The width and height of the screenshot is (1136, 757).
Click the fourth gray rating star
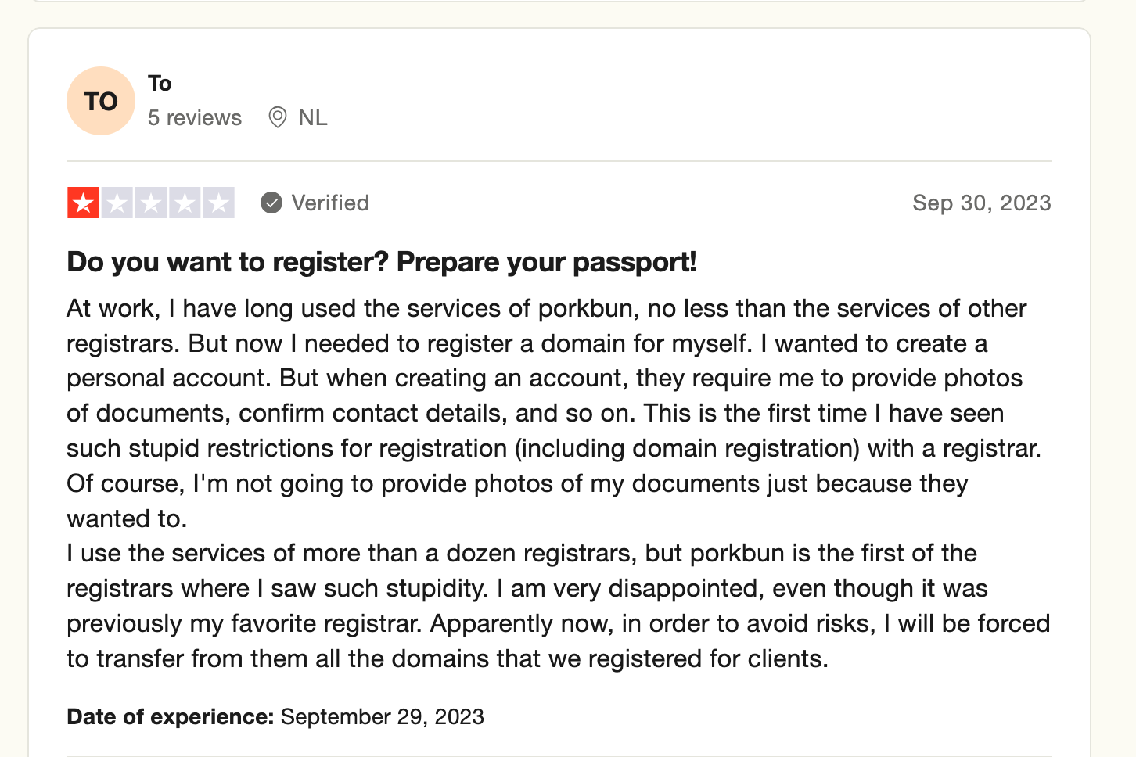coord(185,203)
